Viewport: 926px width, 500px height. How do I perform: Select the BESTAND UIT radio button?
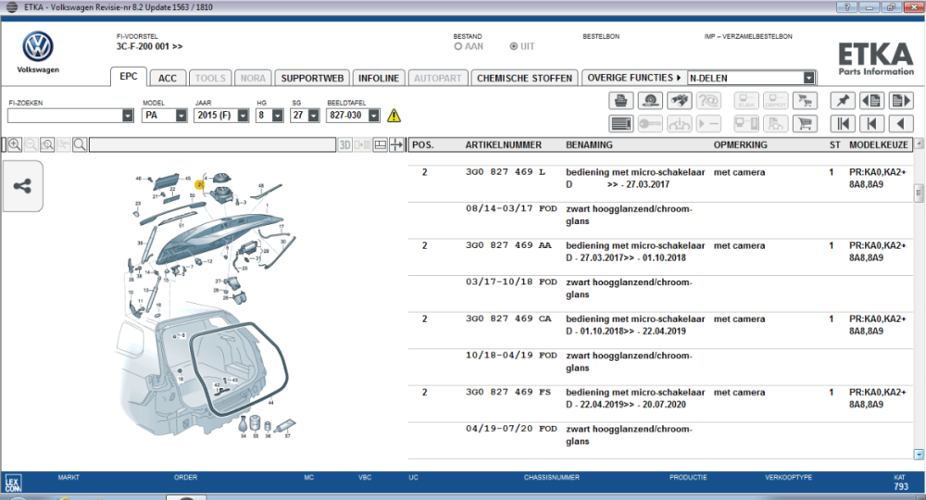point(514,46)
